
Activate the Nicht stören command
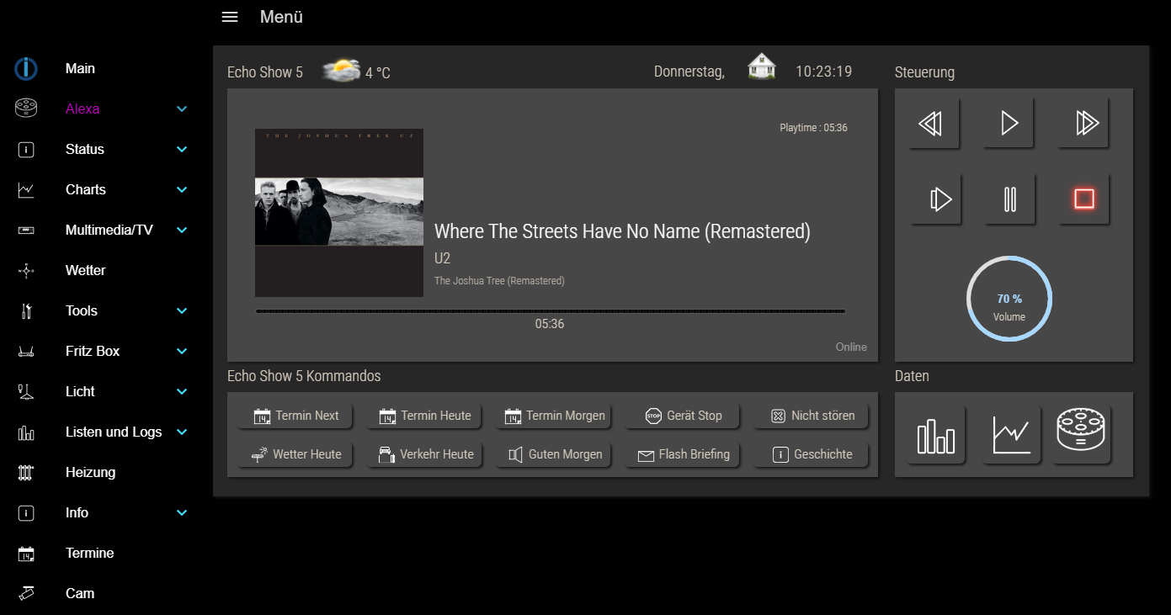point(812,416)
